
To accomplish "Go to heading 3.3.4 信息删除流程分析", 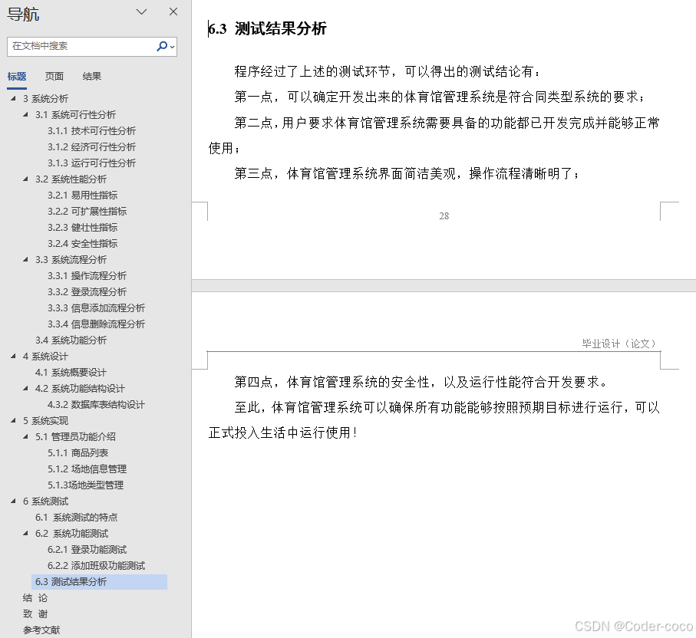I will tap(97, 324).
